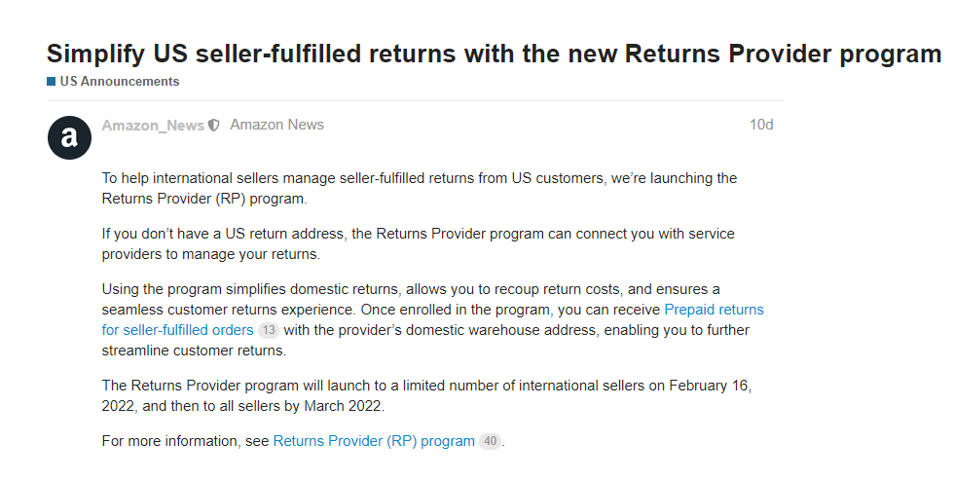The height and width of the screenshot is (480, 954).
Task: Click the Amazon "a" avatar icon
Action: tap(69, 138)
